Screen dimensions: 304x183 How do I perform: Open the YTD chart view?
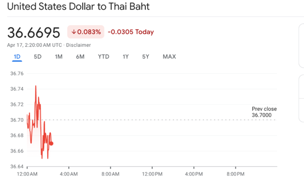pyautogui.click(x=104, y=57)
